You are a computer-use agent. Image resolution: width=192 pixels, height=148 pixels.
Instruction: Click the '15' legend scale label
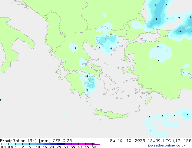tap(45, 147)
